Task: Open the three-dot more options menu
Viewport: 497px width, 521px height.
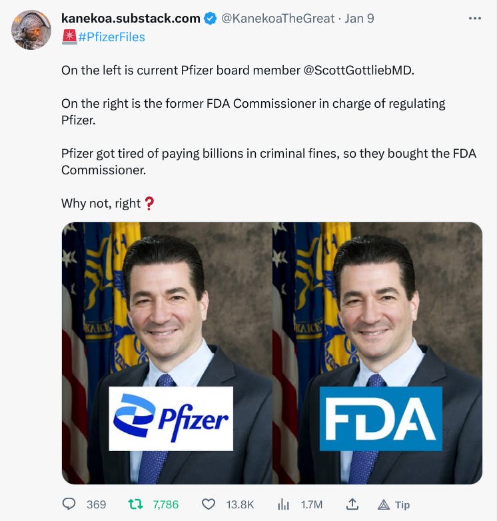Action: point(475,18)
